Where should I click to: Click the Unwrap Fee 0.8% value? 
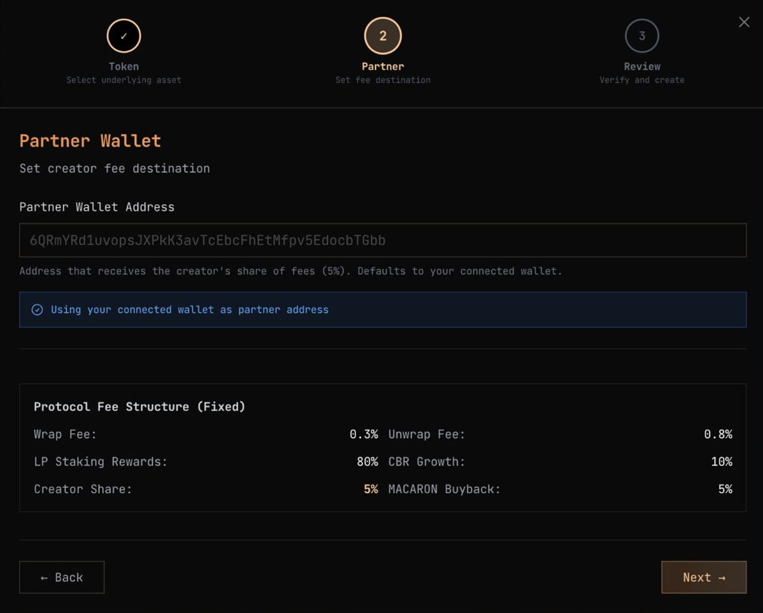pos(718,434)
